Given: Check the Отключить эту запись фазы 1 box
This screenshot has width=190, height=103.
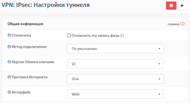Looking at the screenshot, I should [x=69, y=35].
